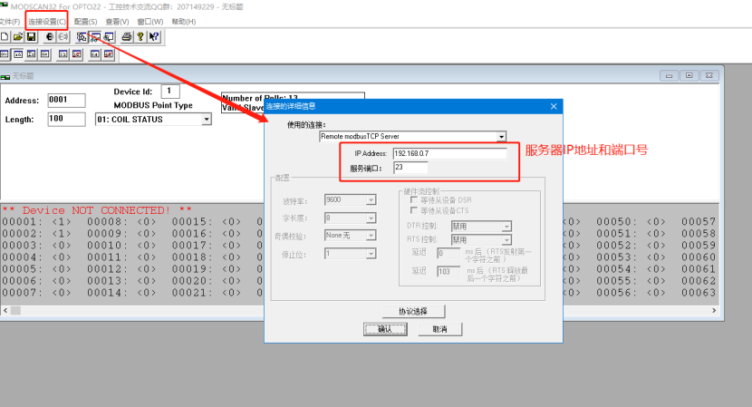
Task: Click the Save floppy disk icon
Action: (30, 37)
